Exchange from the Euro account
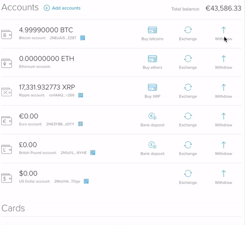The height and width of the screenshot is (225, 245). 188,119
